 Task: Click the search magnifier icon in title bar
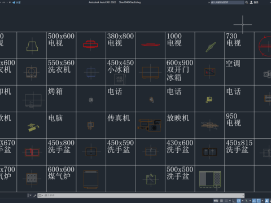click(x=247, y=2)
